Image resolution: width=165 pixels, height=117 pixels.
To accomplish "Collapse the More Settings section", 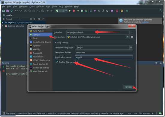I will pos(55,42).
